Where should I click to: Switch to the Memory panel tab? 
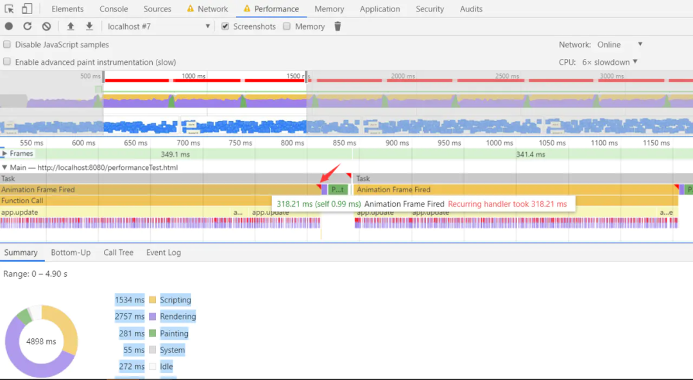point(329,8)
